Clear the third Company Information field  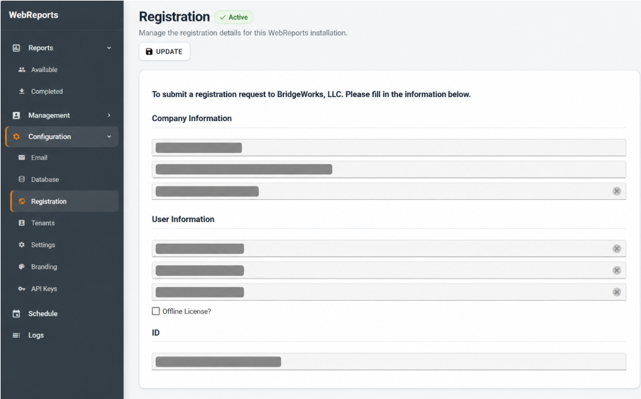point(616,191)
